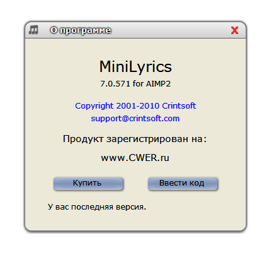The image size is (276, 262).
Task: Click empty title bar area beside О программе
Action: pos(170,30)
